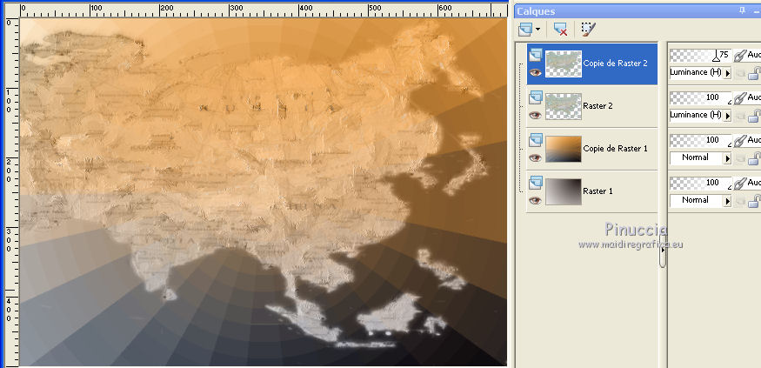Toggle transparency lock of Copie de Raster 2

pyautogui.click(x=754, y=73)
